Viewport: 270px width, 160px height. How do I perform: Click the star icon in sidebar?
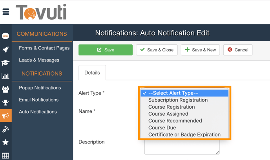pos(5,142)
